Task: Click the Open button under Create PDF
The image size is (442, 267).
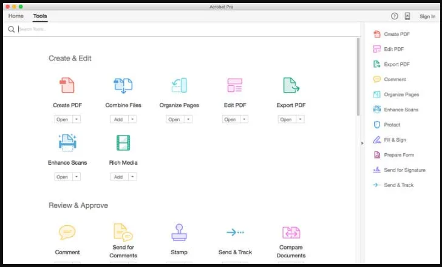Action: [x=63, y=119]
